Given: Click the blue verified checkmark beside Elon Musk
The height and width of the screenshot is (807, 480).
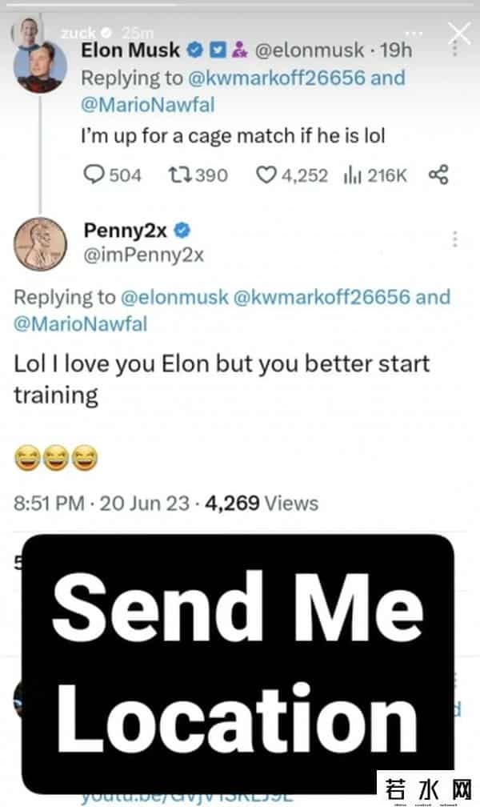Looking at the screenshot, I should point(194,50).
